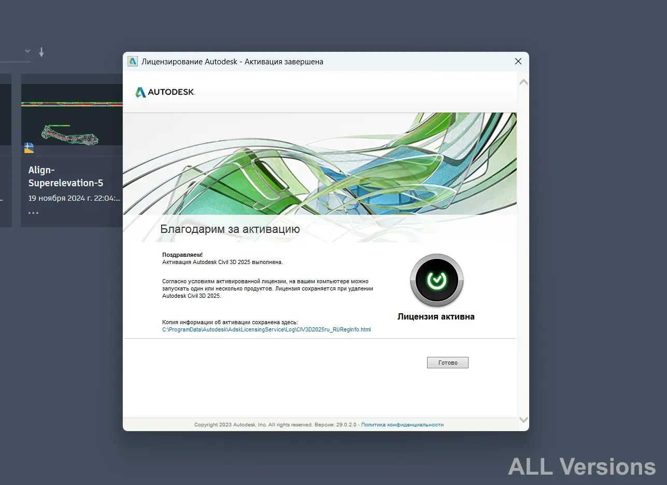Click the sort direction arrow in background window
This screenshot has width=667, height=485.
coord(41,52)
